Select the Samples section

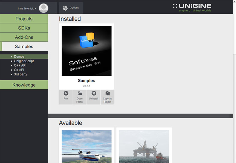click(x=24, y=46)
